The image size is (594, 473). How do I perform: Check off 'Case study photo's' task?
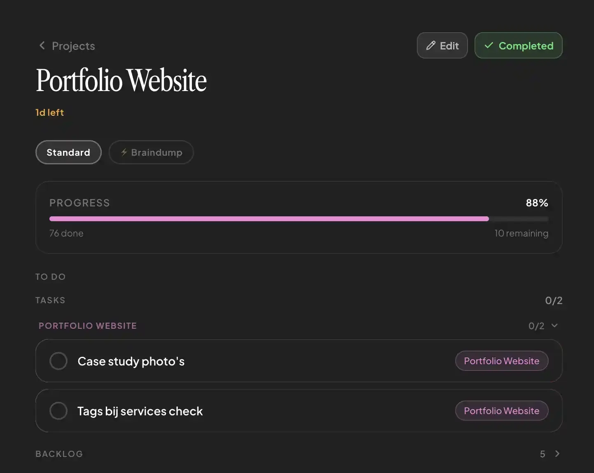point(58,361)
